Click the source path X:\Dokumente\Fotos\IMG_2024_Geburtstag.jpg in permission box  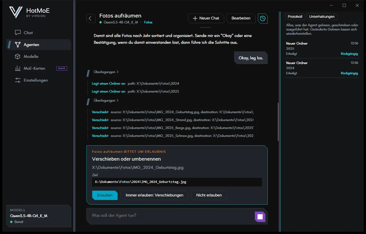point(138,167)
